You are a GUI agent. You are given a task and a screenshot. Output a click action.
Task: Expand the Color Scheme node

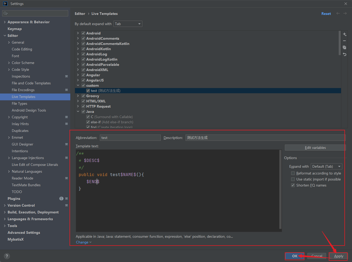coord(9,63)
